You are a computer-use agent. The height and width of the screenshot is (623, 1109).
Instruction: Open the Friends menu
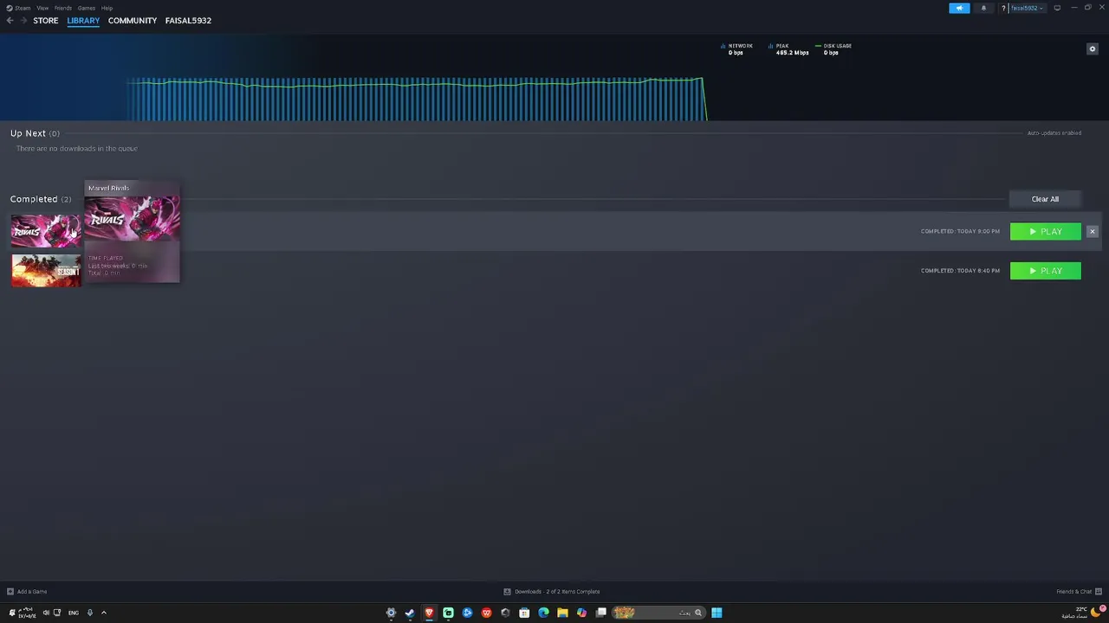pyautogui.click(x=63, y=8)
